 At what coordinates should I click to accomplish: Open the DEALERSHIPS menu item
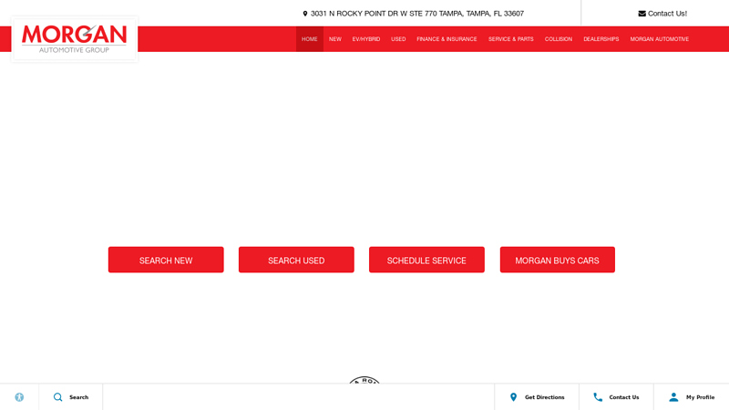pos(601,39)
